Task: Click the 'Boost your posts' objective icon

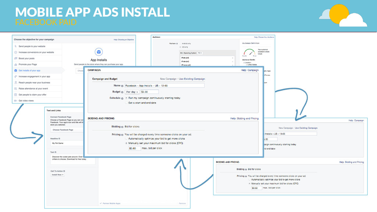Action: tap(15, 59)
